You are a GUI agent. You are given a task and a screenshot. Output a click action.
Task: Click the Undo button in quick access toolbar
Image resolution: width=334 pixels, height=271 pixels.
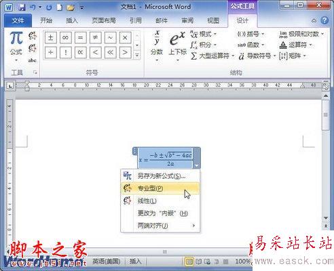[33, 7]
